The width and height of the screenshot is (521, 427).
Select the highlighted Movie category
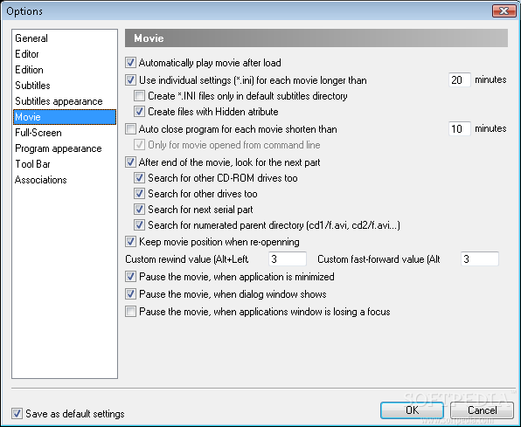pos(65,117)
